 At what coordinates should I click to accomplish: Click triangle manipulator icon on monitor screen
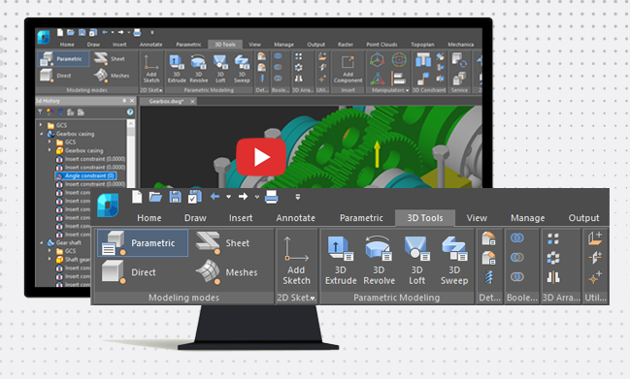[x=377, y=79]
